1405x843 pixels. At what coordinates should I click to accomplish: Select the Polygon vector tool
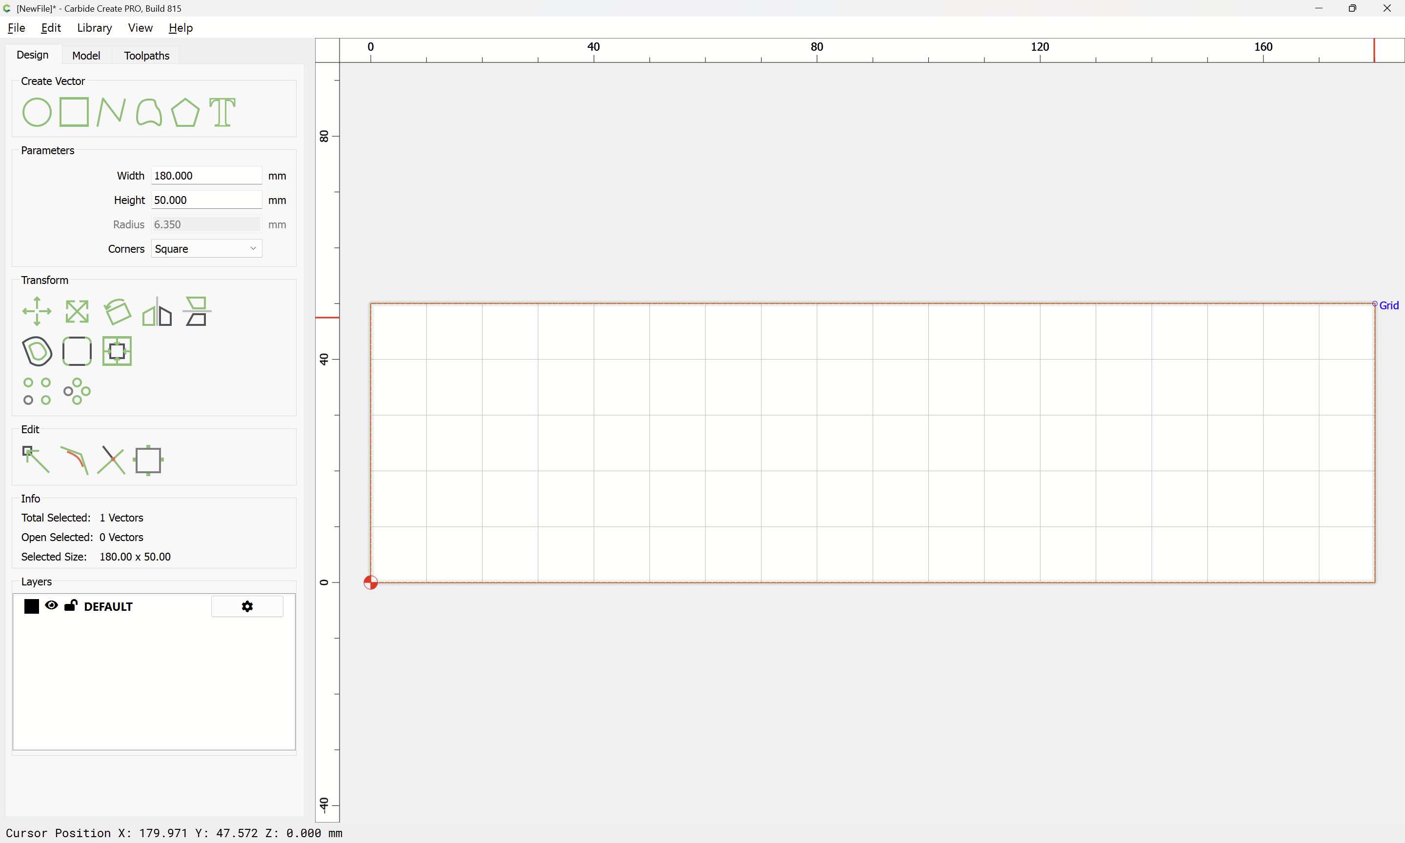[185, 112]
